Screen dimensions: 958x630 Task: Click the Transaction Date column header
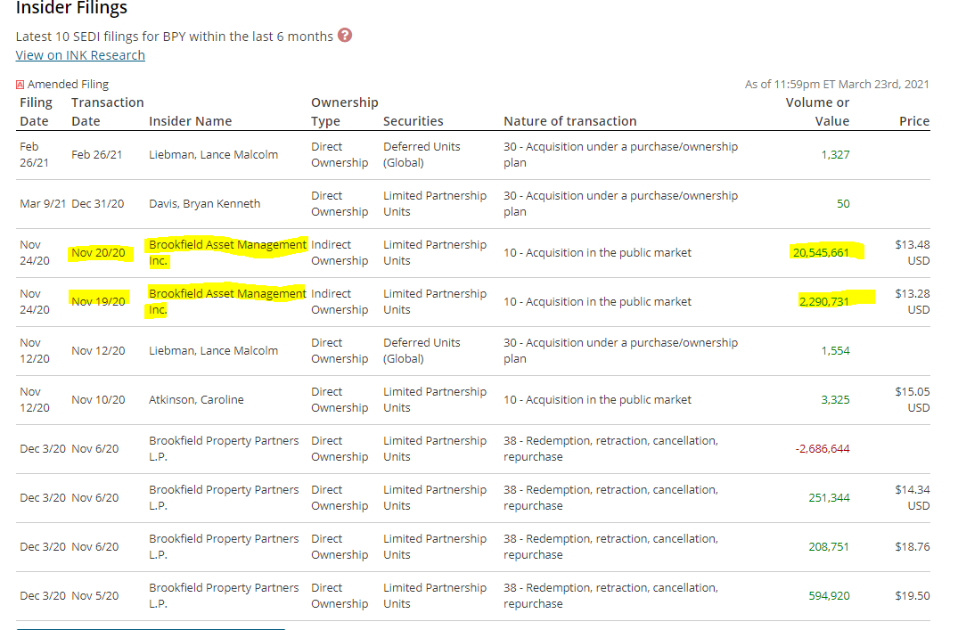(x=108, y=111)
